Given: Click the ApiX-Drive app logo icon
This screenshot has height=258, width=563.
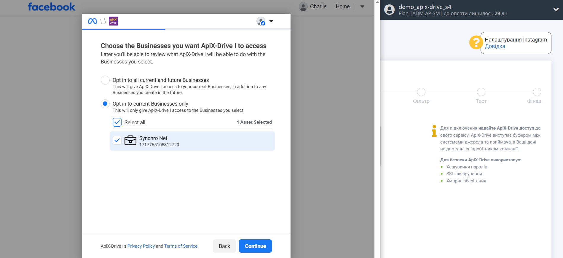Looking at the screenshot, I should tap(113, 21).
